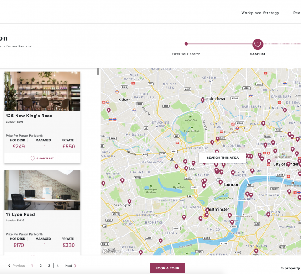Click the listings scrollbar handle
This screenshot has width=301, height=274.
coord(98,71)
